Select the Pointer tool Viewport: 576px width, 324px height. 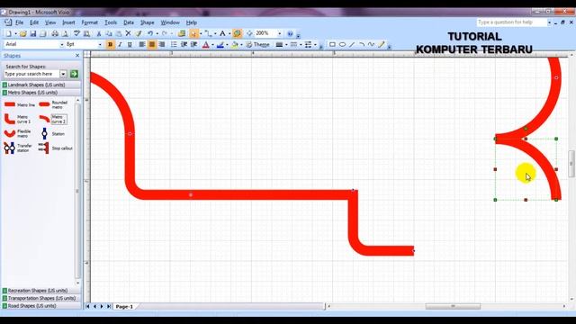point(193,34)
